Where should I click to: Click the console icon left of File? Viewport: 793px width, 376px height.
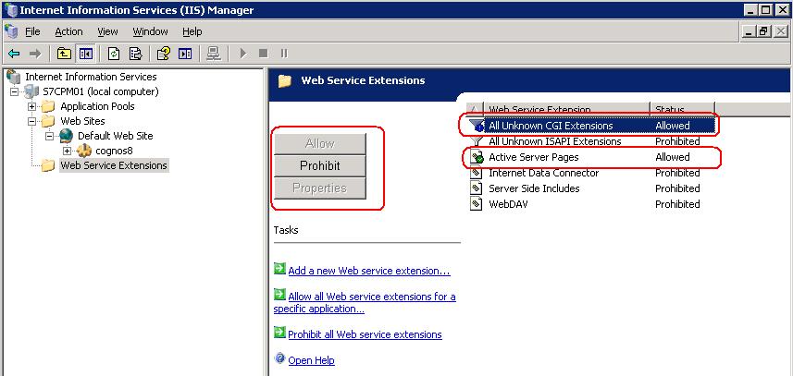[x=11, y=31]
